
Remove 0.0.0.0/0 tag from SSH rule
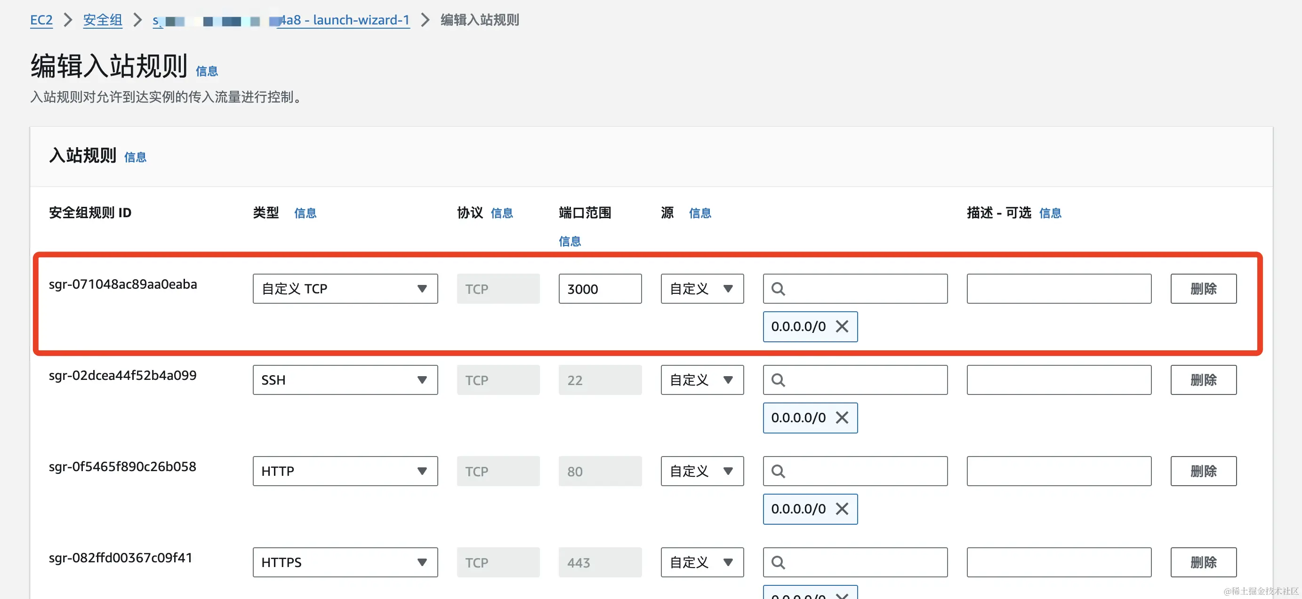tap(842, 418)
